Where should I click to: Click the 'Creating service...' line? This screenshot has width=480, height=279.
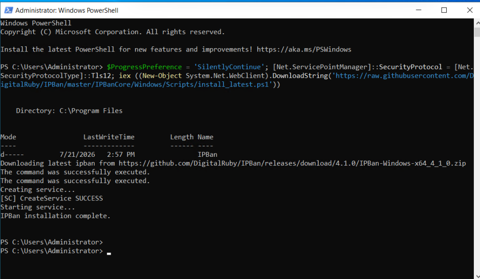coord(37,190)
